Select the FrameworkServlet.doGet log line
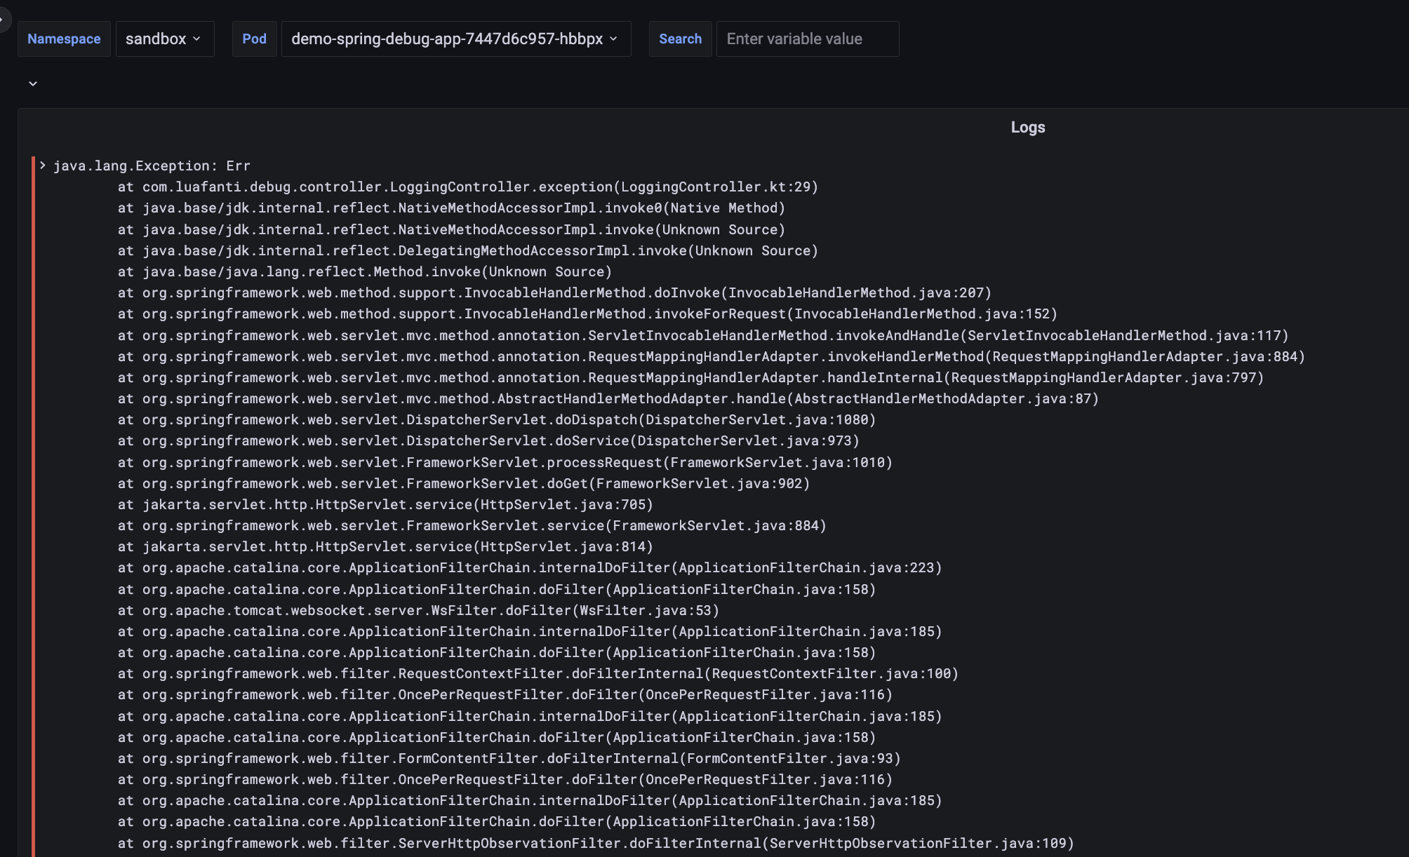 (x=463, y=483)
